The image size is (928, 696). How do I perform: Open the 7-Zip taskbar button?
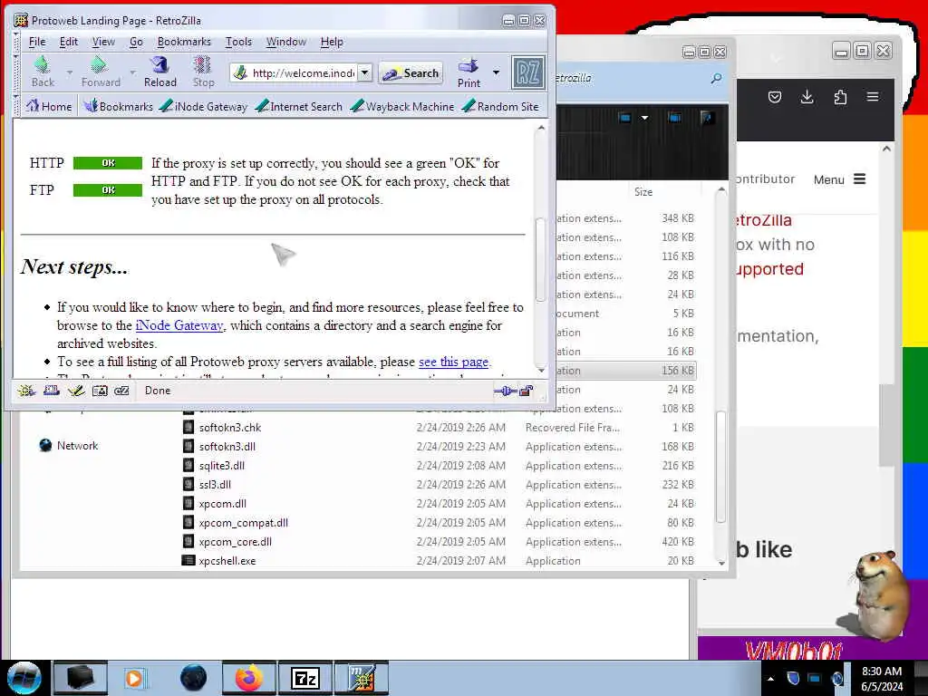[x=305, y=678]
